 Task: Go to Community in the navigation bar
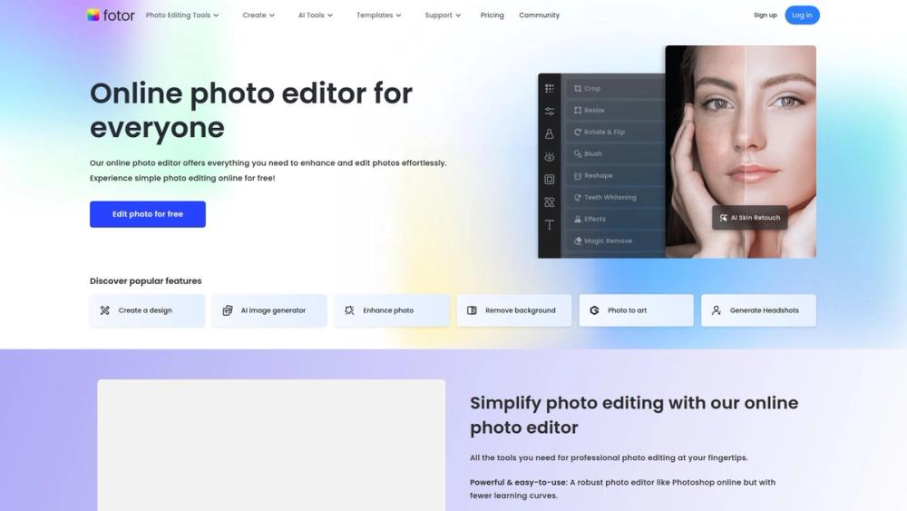539,15
